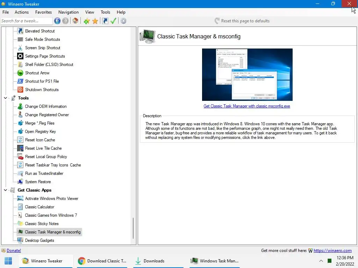Go to the Home page icon
The height and width of the screenshot is (268, 358).
tap(76, 21)
